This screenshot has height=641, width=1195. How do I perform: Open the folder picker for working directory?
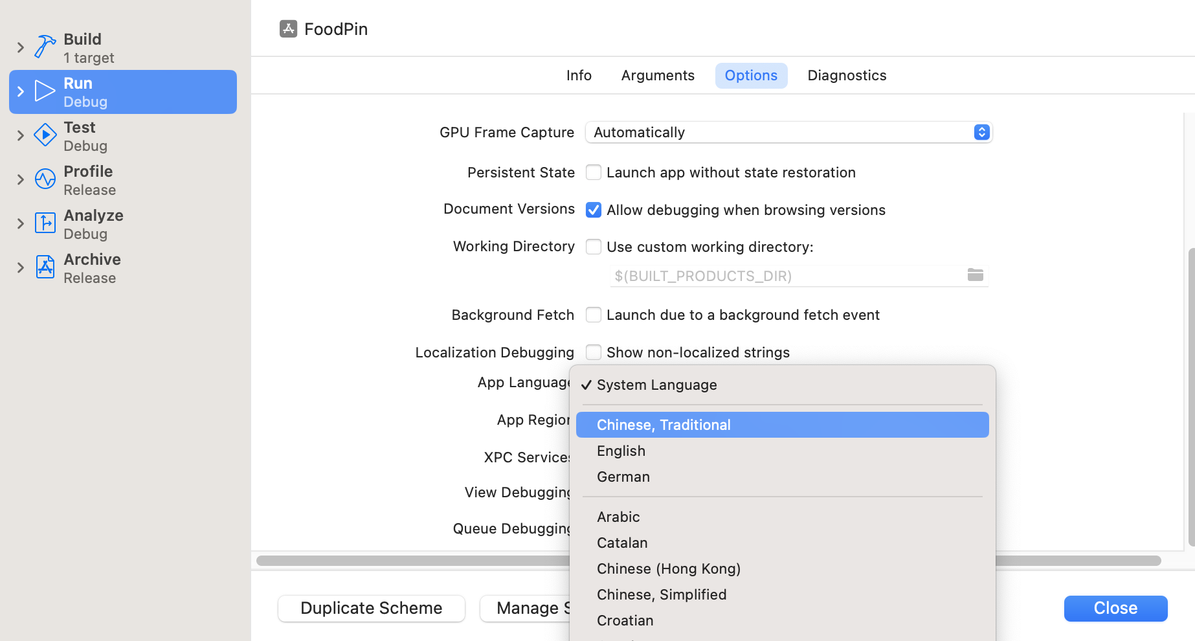pos(976,275)
